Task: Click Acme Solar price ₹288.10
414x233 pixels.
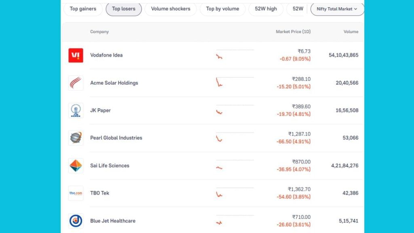Action: [x=301, y=79]
